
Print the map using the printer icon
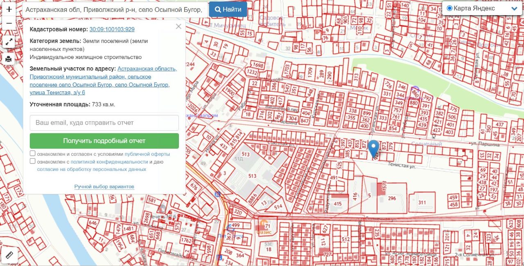[x=9, y=59]
